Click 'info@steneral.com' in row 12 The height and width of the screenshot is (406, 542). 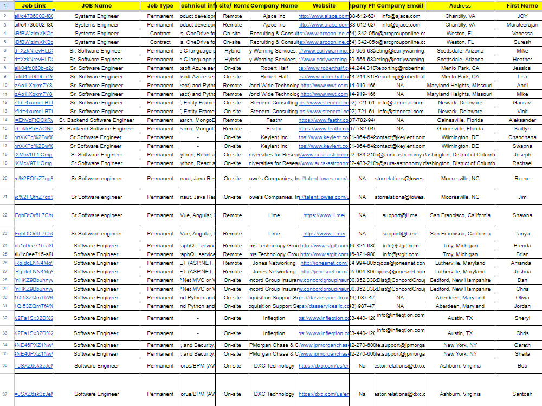[400, 103]
